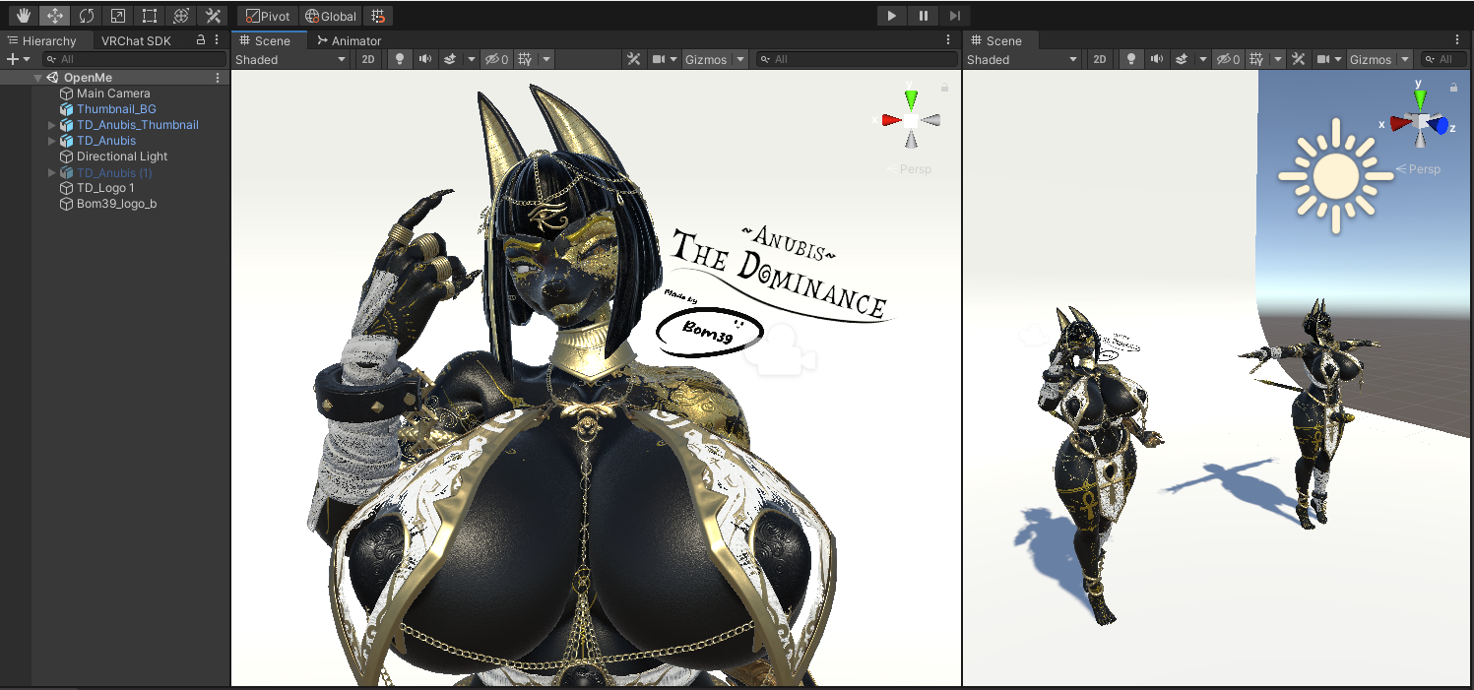The image size is (1474, 690).
Task: Toggle Global handle rotation button
Action: 330,16
